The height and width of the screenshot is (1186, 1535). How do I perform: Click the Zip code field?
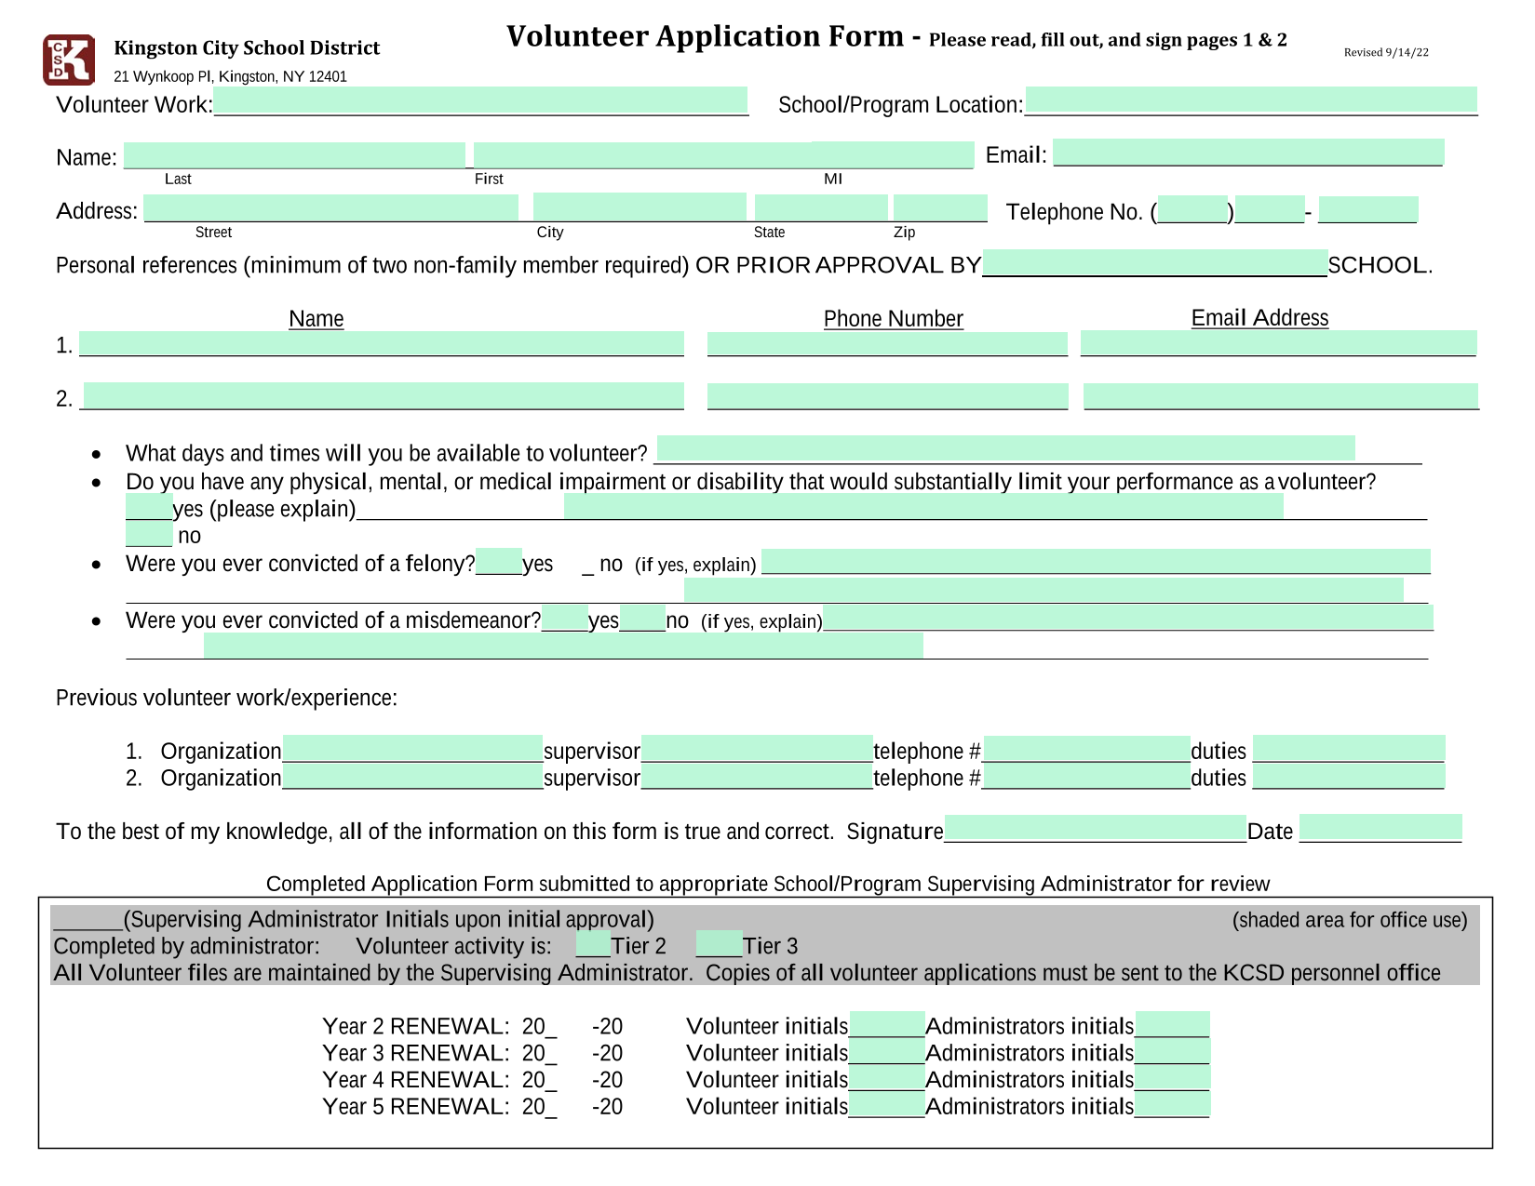click(940, 207)
